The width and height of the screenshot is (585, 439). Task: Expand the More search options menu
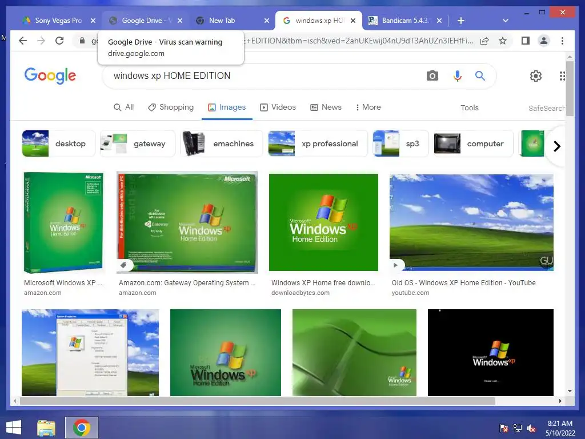click(368, 107)
